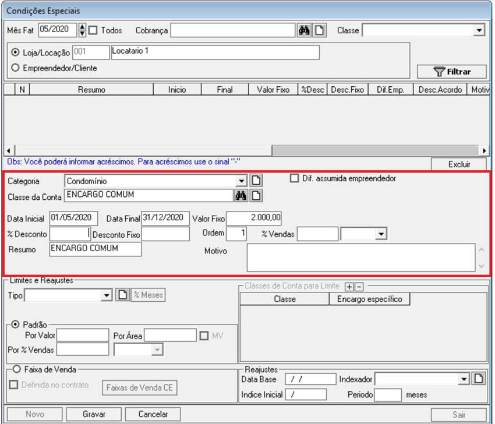Open Faixas de Venda CE button
This screenshot has width=495, height=424.
[140, 387]
